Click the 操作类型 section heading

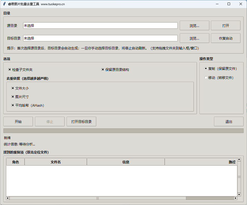tap(206, 59)
